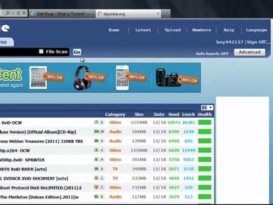Open The Mistletoe [Deluxe Edition] torrent

click(39, 197)
